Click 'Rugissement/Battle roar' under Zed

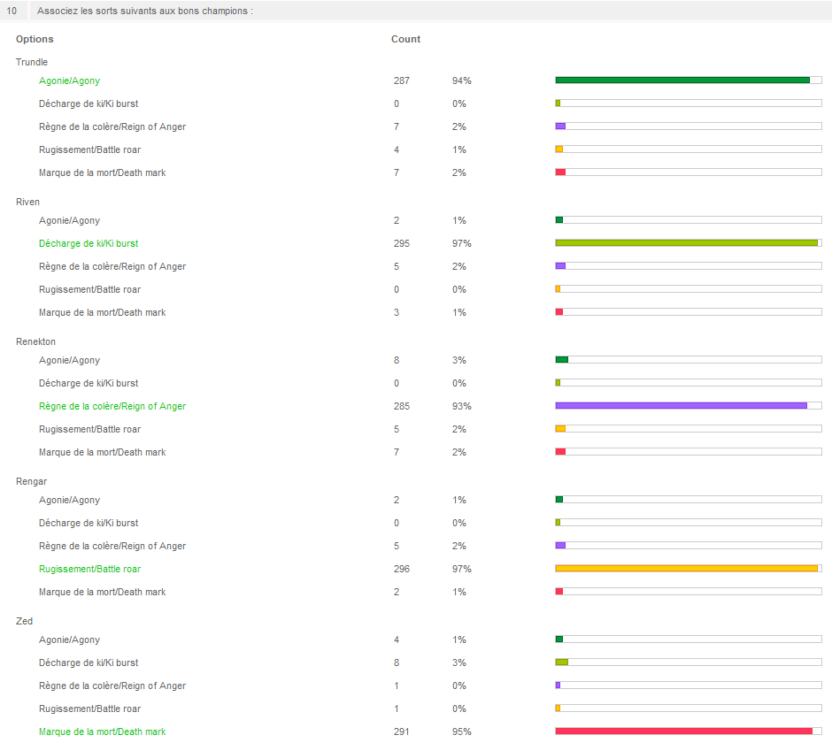click(x=89, y=709)
